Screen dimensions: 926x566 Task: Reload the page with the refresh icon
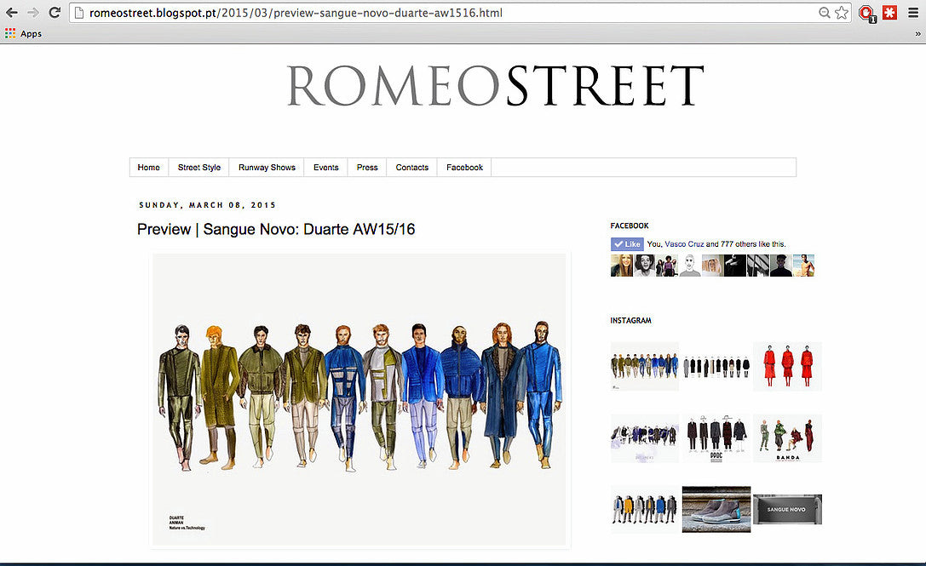pos(55,13)
